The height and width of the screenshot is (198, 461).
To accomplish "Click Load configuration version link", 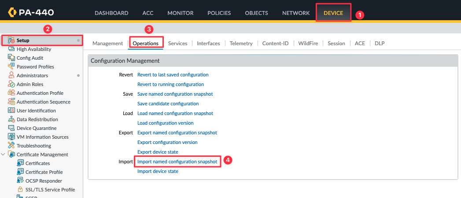I will [x=166, y=123].
